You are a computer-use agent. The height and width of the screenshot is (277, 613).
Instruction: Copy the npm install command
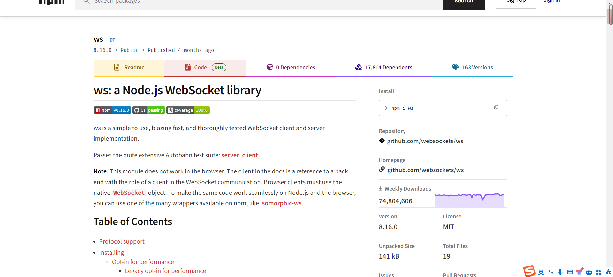(496, 107)
